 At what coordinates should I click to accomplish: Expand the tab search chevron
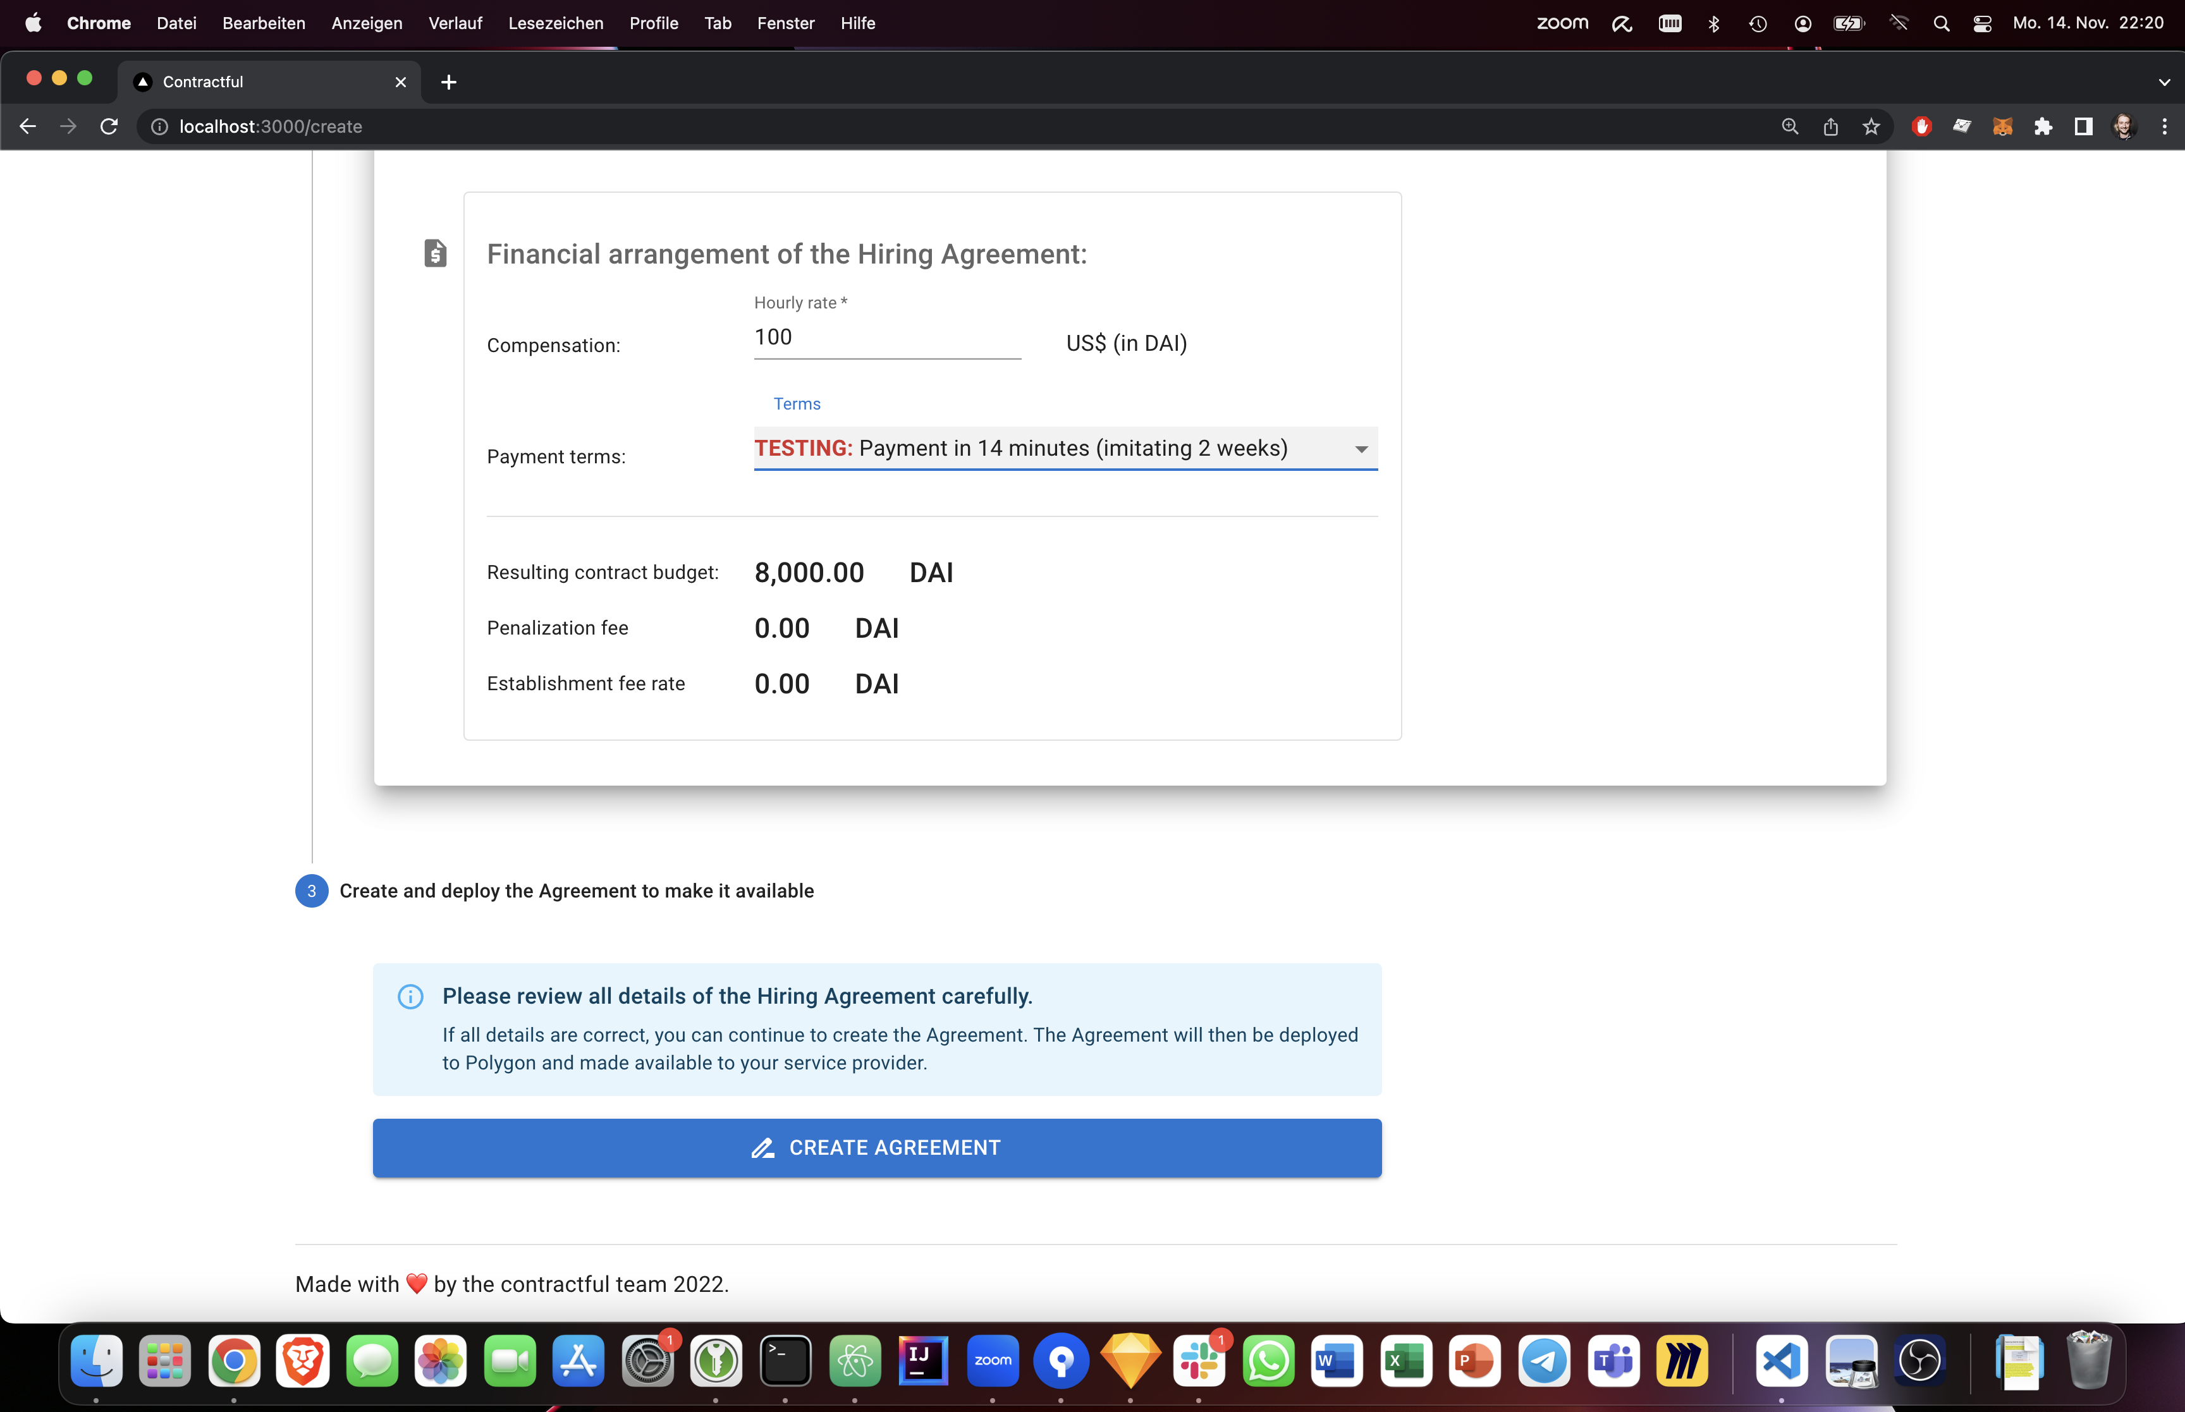[2164, 83]
